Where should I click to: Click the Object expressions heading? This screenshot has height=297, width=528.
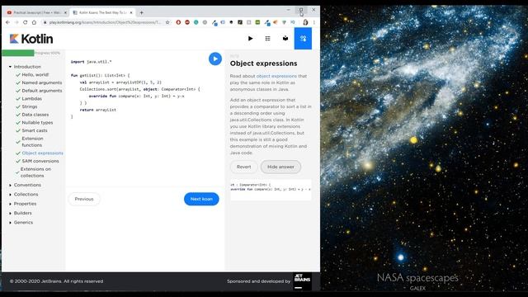coord(263,64)
